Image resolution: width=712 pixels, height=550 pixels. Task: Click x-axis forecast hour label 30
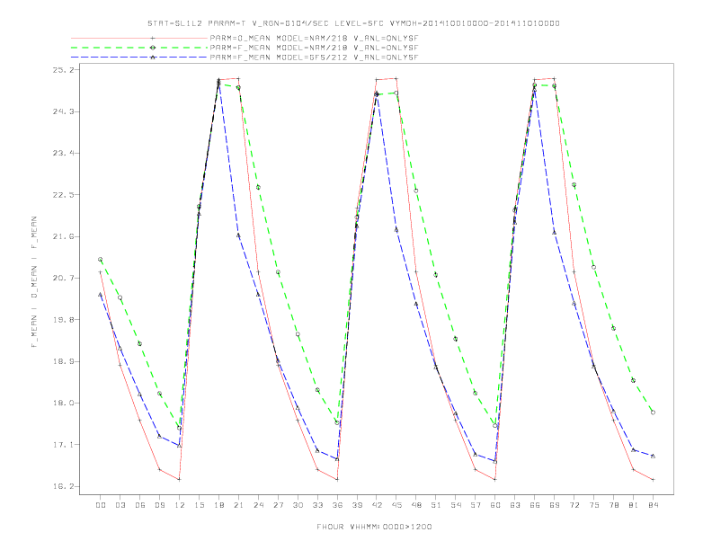click(298, 505)
